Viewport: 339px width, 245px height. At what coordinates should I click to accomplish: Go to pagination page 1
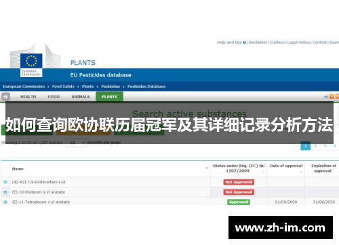(x=306, y=146)
